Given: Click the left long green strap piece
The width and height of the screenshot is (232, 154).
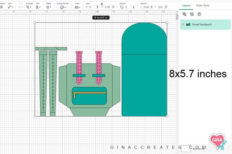Looking at the screenshot, I should coord(43,84).
